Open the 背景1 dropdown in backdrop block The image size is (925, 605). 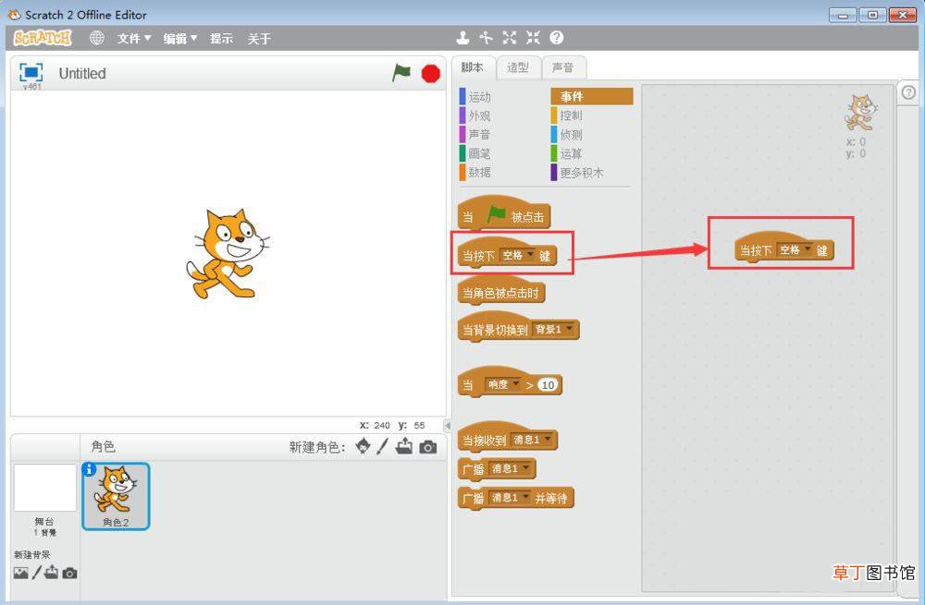click(553, 330)
